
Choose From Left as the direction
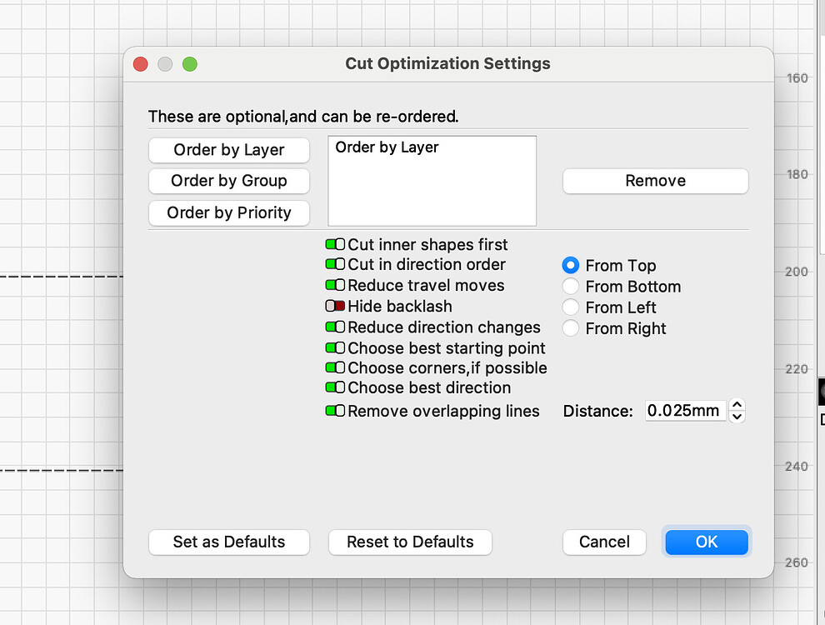coord(570,307)
